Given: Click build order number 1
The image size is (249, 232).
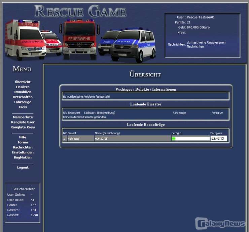Looking at the screenshot, I should coord(64,139).
